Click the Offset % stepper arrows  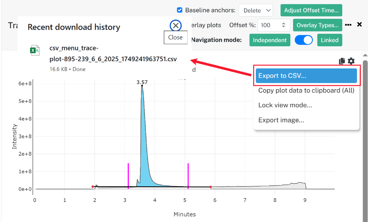(284, 25)
